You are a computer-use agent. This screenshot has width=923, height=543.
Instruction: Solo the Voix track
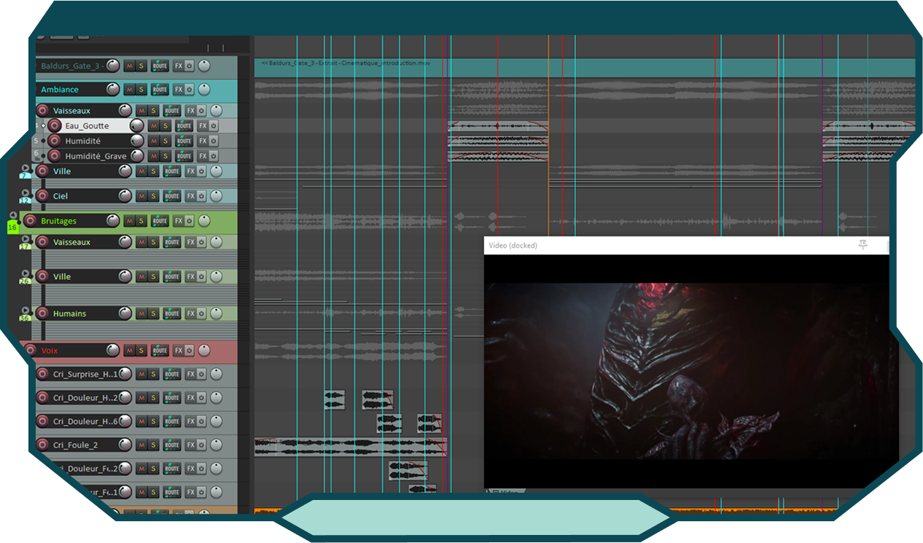[141, 351]
